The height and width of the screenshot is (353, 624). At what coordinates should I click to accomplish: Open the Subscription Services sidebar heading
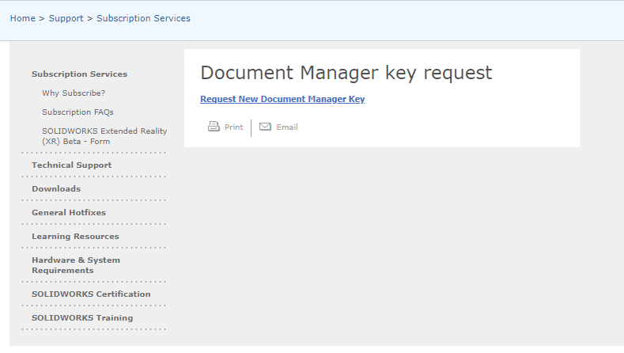[x=80, y=74]
